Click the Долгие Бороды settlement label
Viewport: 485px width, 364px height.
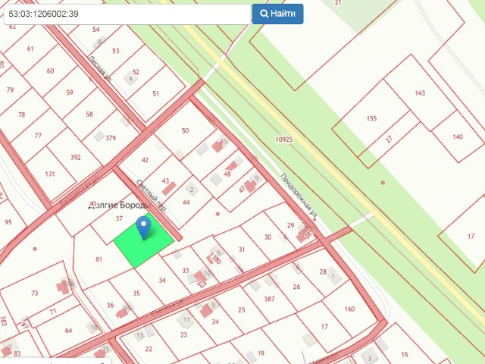tap(120, 205)
